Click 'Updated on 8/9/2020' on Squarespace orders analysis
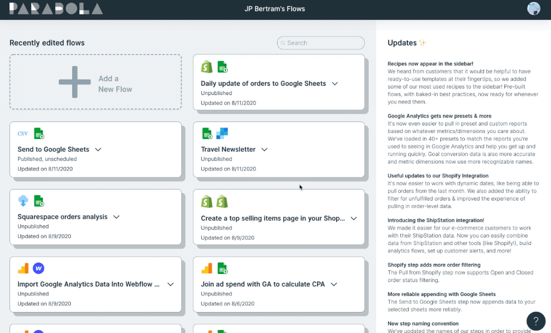The height and width of the screenshot is (333, 551). (44, 236)
